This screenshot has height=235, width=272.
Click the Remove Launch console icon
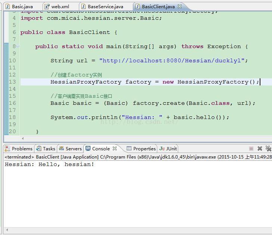260,148
